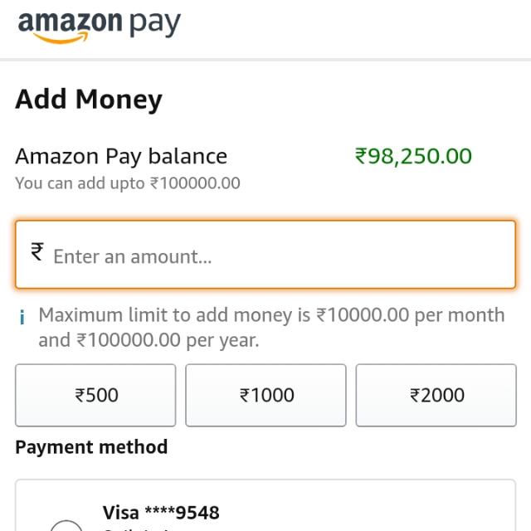This screenshot has height=531, width=531.
Task: Choose the ₹2000 quick amount
Action: [436, 395]
